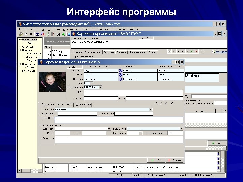This screenshot has height=182, width=243.
Task: Click the blue table columns toolbar icon
Action: (x=37, y=34)
